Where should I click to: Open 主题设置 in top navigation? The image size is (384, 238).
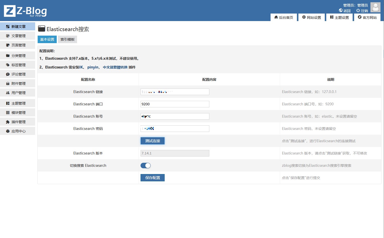pyautogui.click(x=339, y=17)
